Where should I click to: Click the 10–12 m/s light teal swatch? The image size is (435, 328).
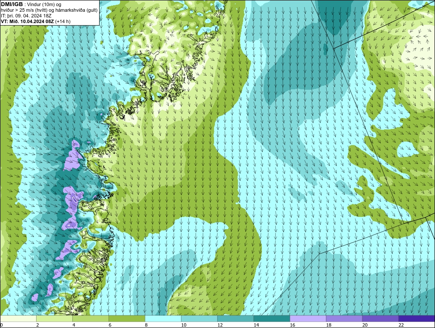point(199,318)
